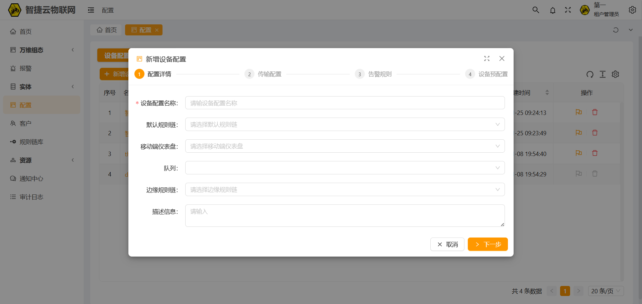Open 客户 in the sidebar
This screenshot has height=304, width=642.
pos(42,123)
